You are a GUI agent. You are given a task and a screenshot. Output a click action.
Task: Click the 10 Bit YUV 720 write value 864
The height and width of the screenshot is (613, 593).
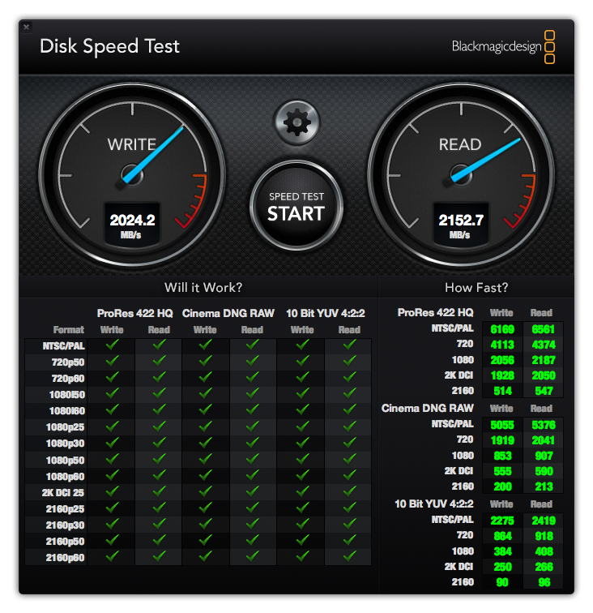(x=503, y=536)
